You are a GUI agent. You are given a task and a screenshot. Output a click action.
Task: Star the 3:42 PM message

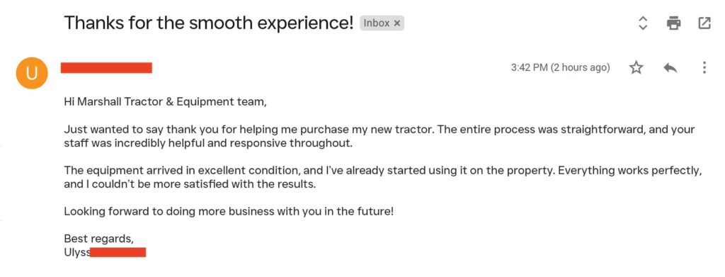coord(636,68)
